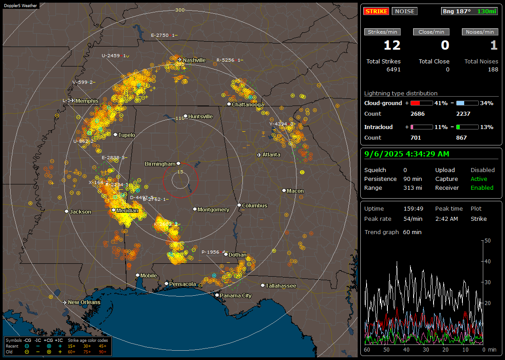Screen dimensions: 505x360
Task: Click the Bng 187° 130mi readout box
Action: click(x=469, y=11)
